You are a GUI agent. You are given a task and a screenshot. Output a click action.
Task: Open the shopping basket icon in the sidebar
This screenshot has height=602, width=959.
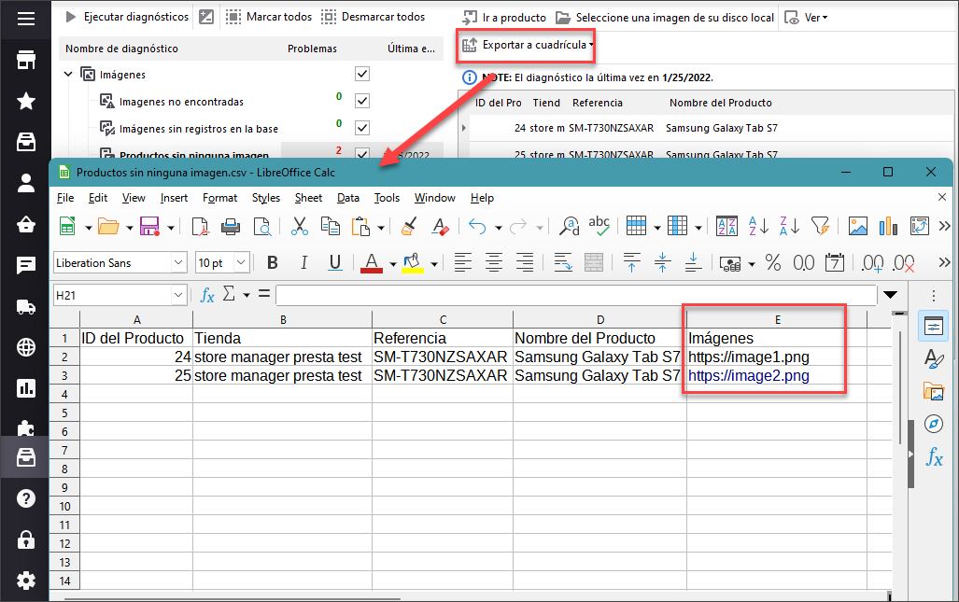tap(26, 224)
